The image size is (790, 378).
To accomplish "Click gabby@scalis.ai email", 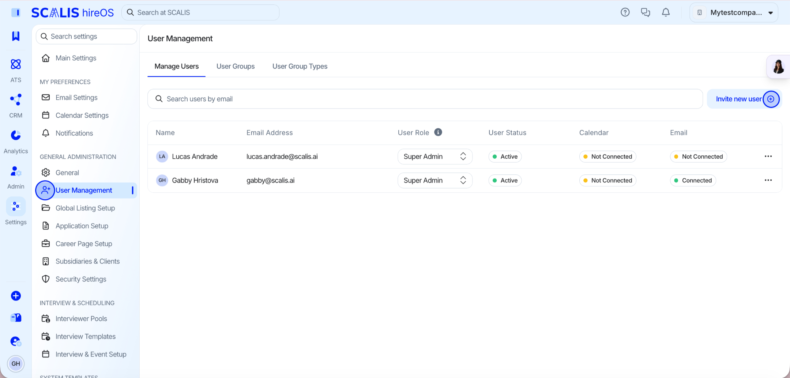I will click(270, 180).
